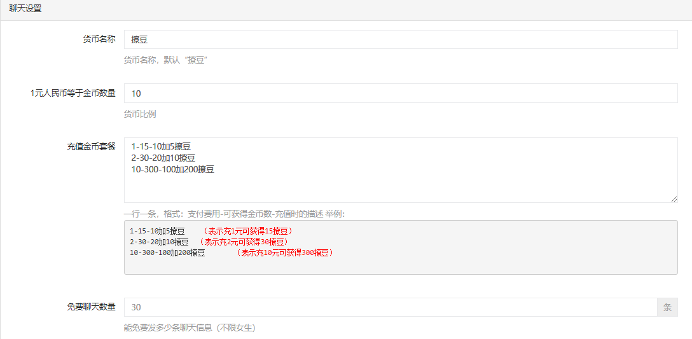Click the red note 表示充1元可获得15撩豆
The width and height of the screenshot is (692, 339).
pos(248,231)
